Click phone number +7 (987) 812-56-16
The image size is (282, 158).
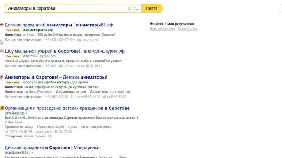tap(59, 97)
